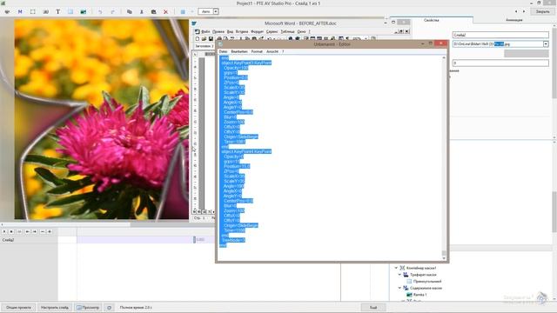557x313 pixels.
Task: Click the play button above timeline
Action: [4, 231]
